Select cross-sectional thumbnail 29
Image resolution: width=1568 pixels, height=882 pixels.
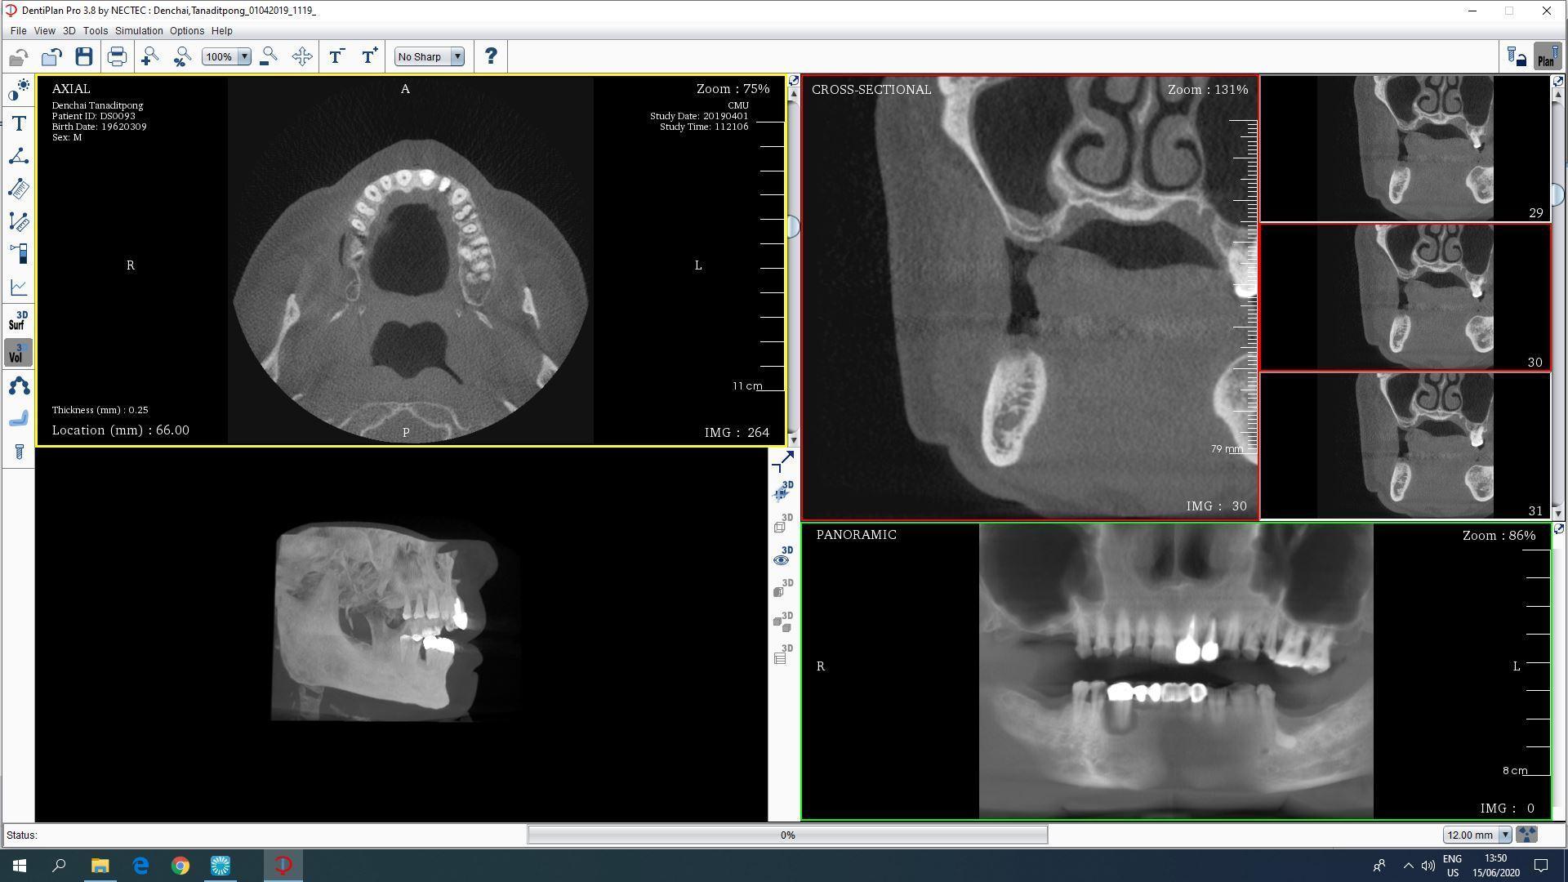[x=1405, y=149]
